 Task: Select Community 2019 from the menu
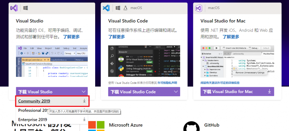click(52, 101)
